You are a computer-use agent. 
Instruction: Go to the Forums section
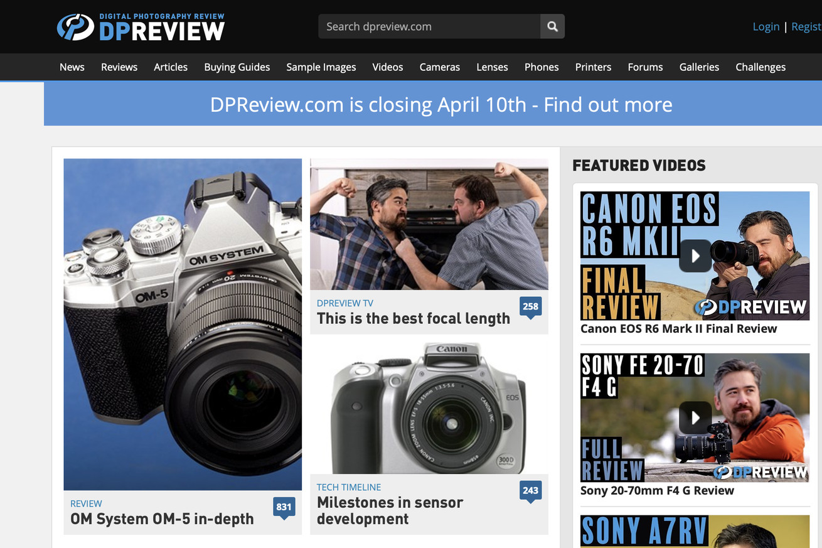[645, 67]
